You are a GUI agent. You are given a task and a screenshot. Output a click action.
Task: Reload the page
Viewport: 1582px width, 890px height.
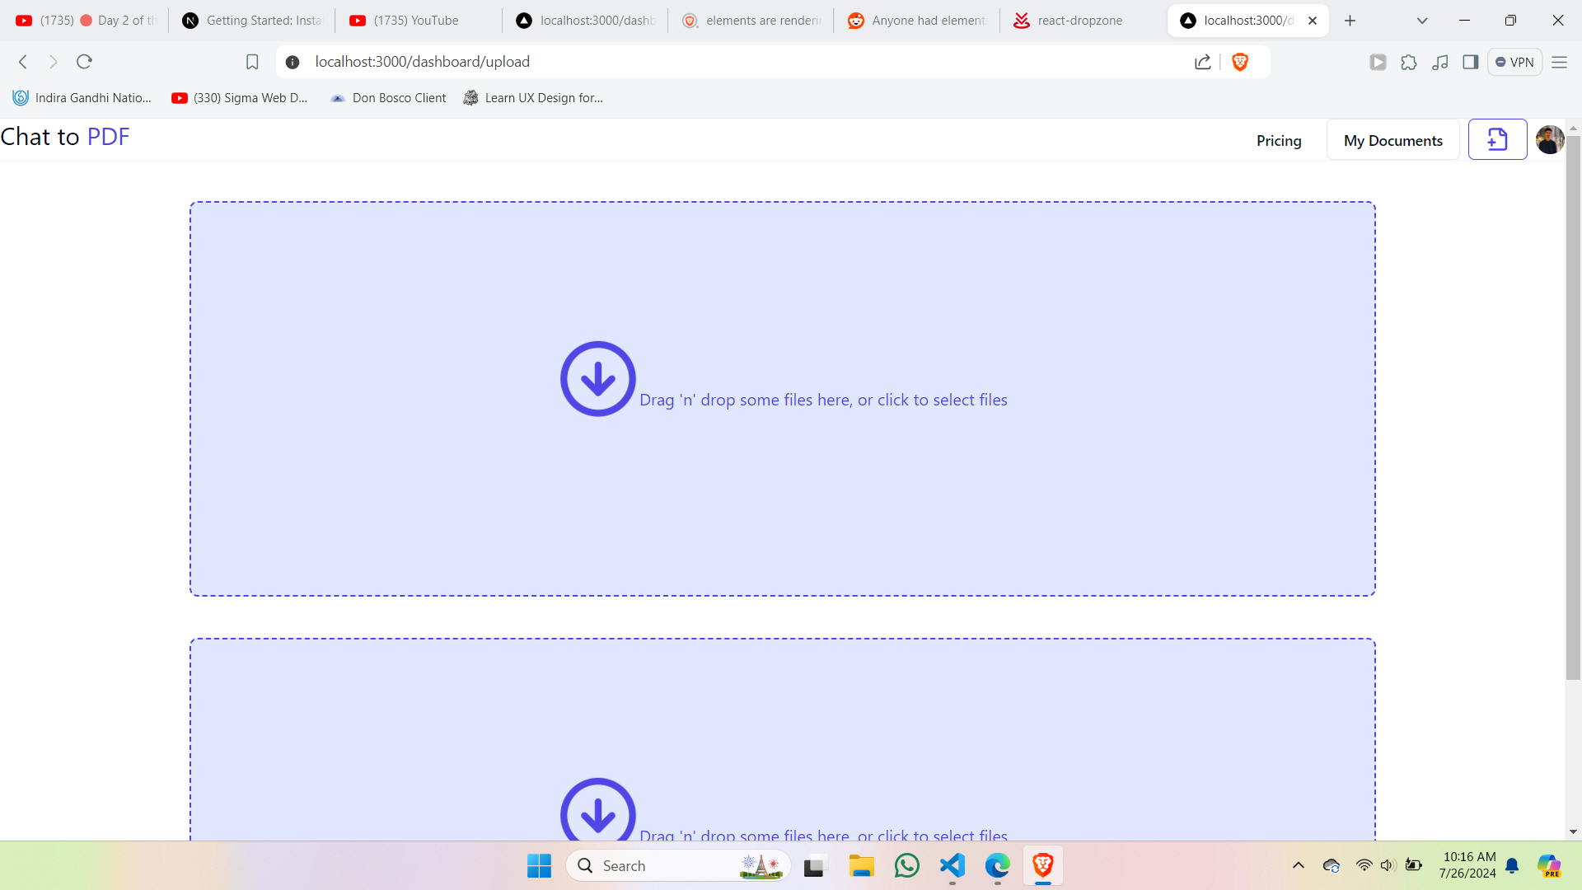tap(84, 62)
